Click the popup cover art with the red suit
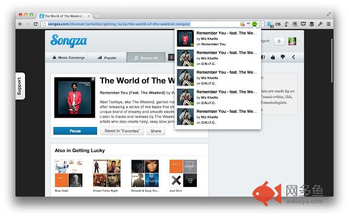 [185, 38]
